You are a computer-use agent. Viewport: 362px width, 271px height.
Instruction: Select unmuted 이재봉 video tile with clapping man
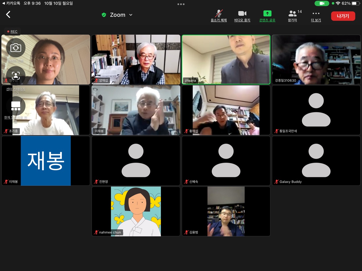coord(136,110)
